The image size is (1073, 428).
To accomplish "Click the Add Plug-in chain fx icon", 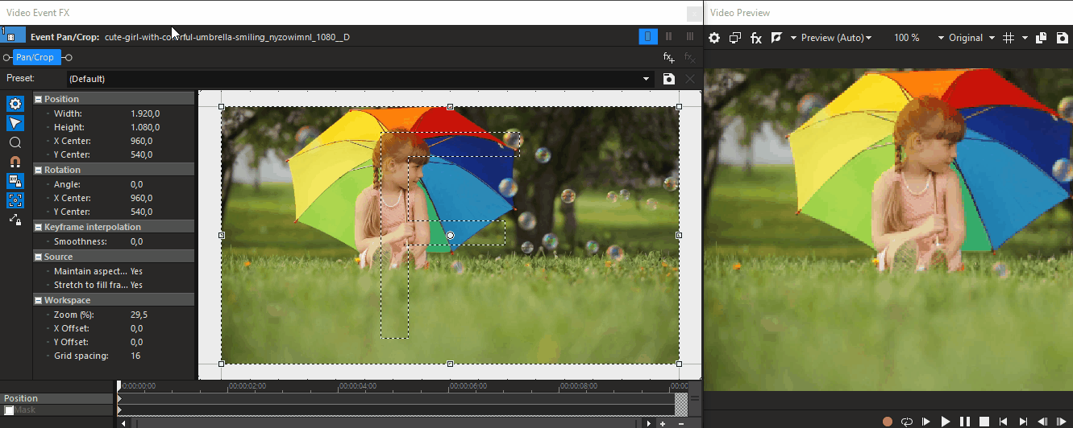I will pyautogui.click(x=668, y=57).
